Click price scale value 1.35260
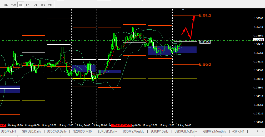 click(x=259, y=53)
